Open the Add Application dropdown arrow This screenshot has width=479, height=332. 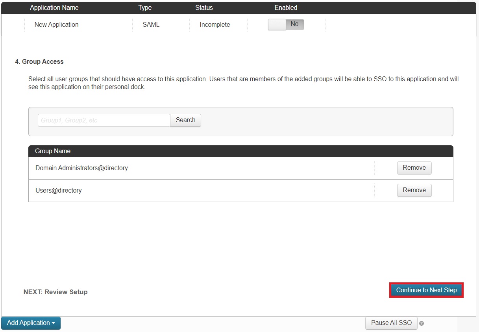[54, 323]
